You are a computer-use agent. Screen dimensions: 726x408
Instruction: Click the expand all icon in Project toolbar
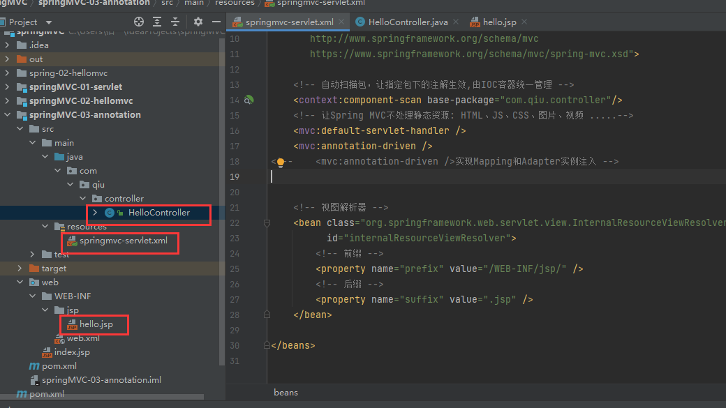(x=157, y=22)
